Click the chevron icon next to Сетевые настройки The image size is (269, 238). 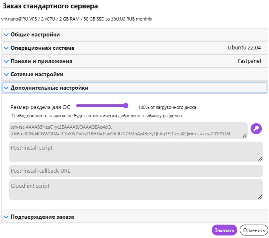[6, 75]
